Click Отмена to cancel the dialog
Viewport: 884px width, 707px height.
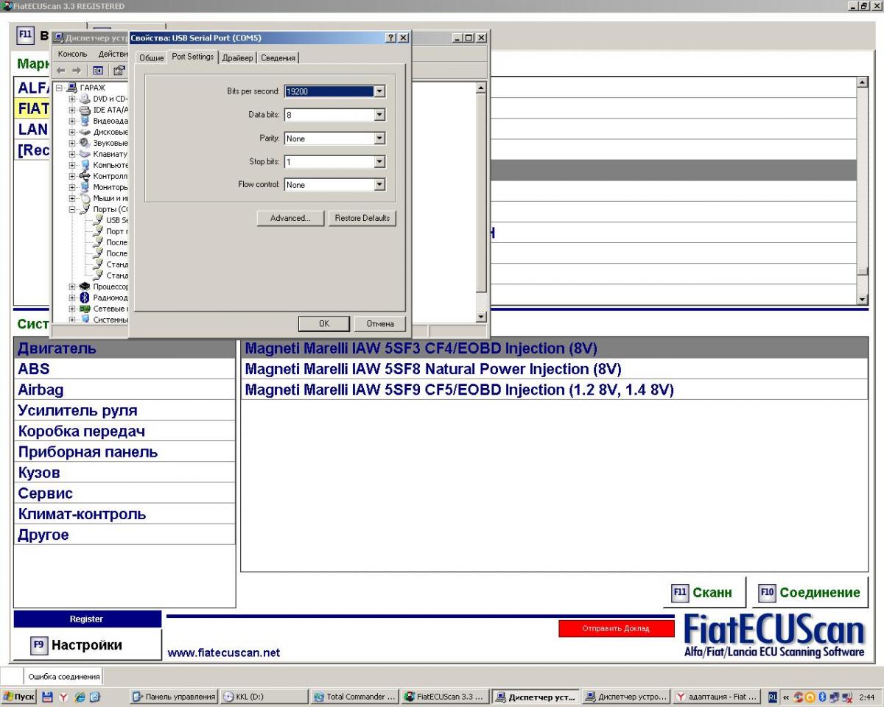[379, 323]
